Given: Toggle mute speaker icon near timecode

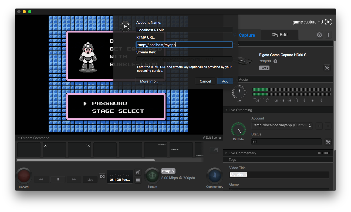Looking at the screenshot, I should point(138,172).
